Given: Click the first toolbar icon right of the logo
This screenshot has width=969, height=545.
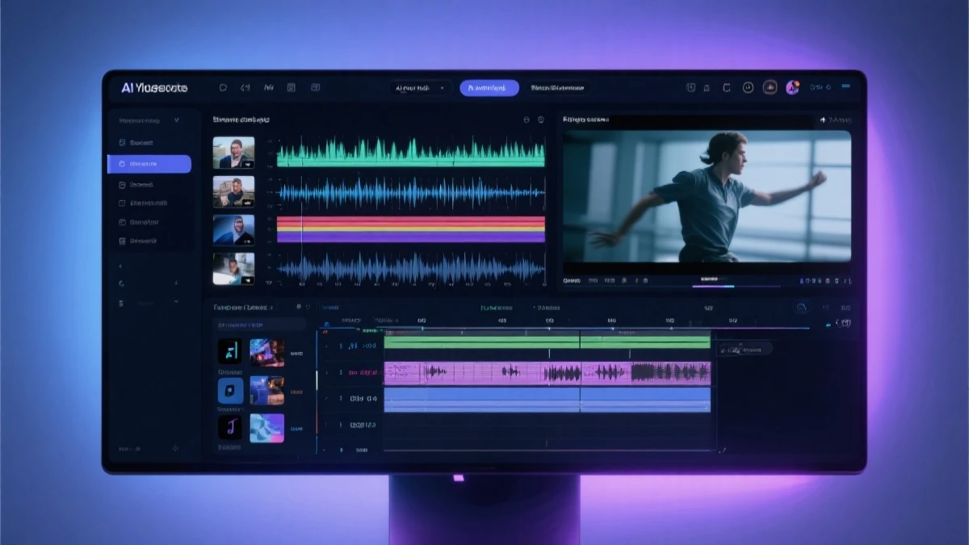Looking at the screenshot, I should pyautogui.click(x=223, y=87).
